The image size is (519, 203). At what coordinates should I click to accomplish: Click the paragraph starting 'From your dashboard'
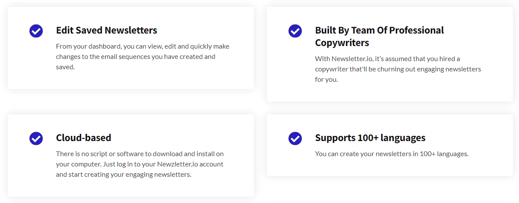pos(142,56)
